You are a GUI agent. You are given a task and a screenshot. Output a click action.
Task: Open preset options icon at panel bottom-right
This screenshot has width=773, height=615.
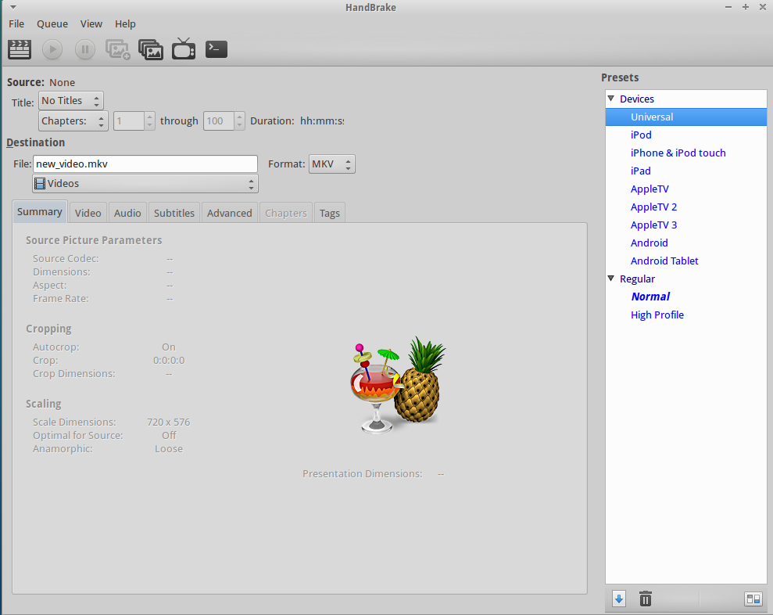coord(753,599)
